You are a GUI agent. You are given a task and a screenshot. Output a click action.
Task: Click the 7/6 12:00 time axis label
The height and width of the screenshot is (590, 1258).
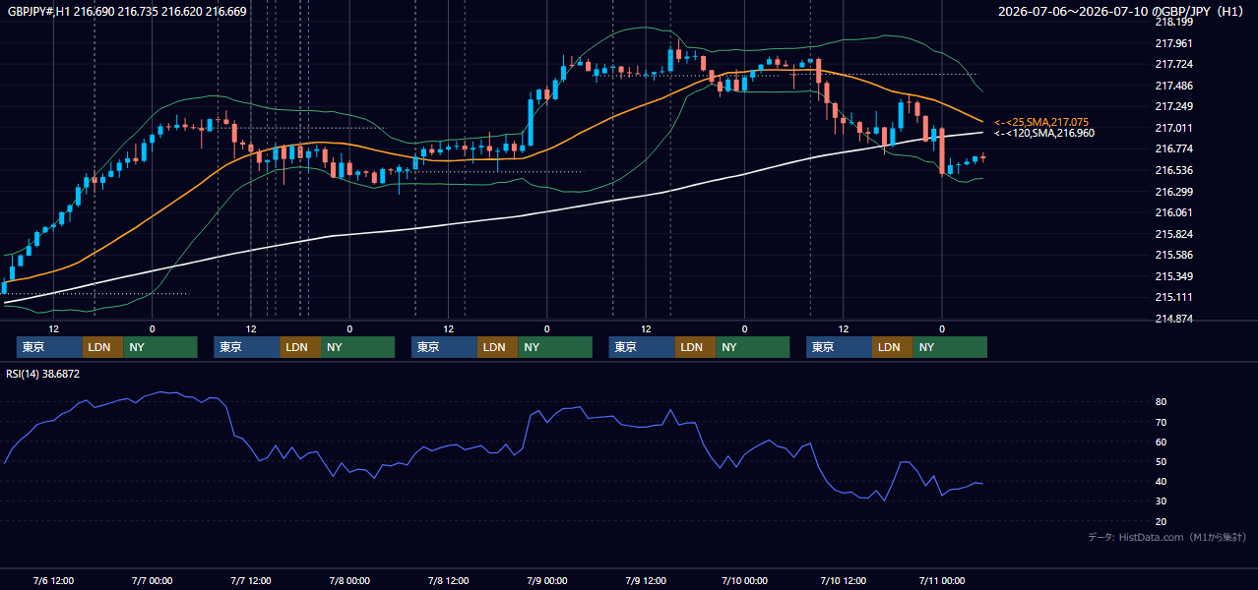pyautogui.click(x=53, y=580)
